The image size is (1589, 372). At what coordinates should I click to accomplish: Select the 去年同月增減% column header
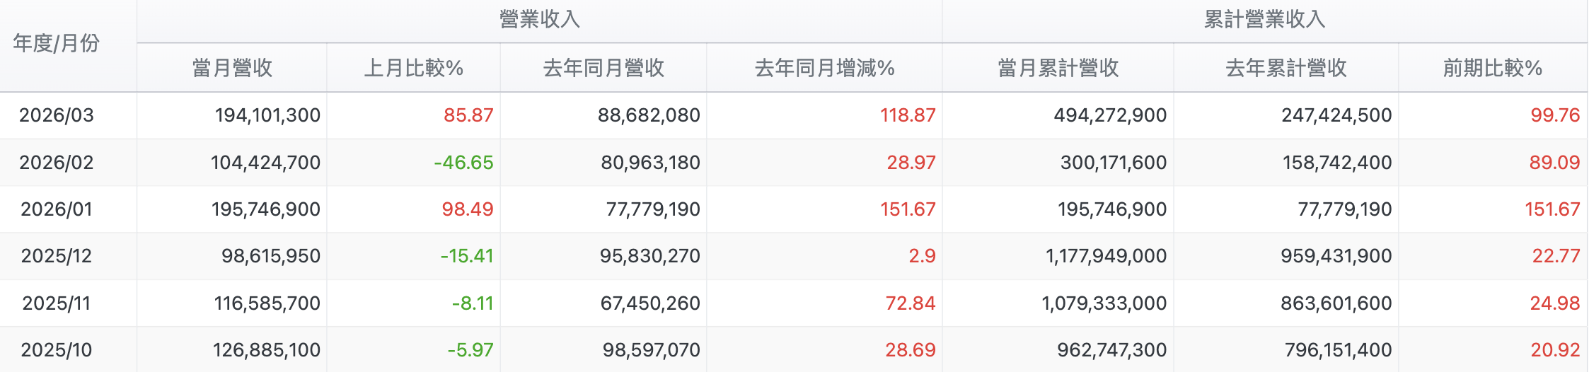point(824,68)
